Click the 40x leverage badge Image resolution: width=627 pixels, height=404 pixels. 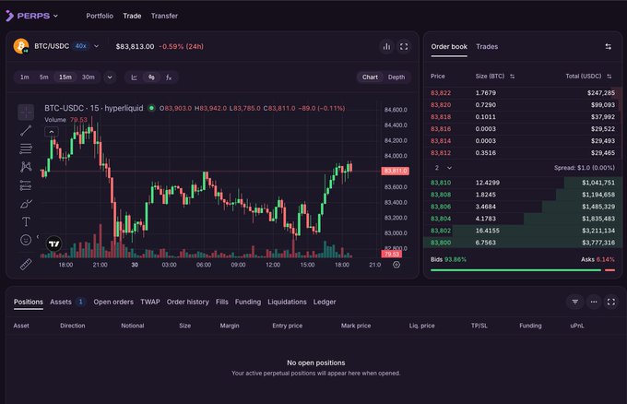pos(81,46)
